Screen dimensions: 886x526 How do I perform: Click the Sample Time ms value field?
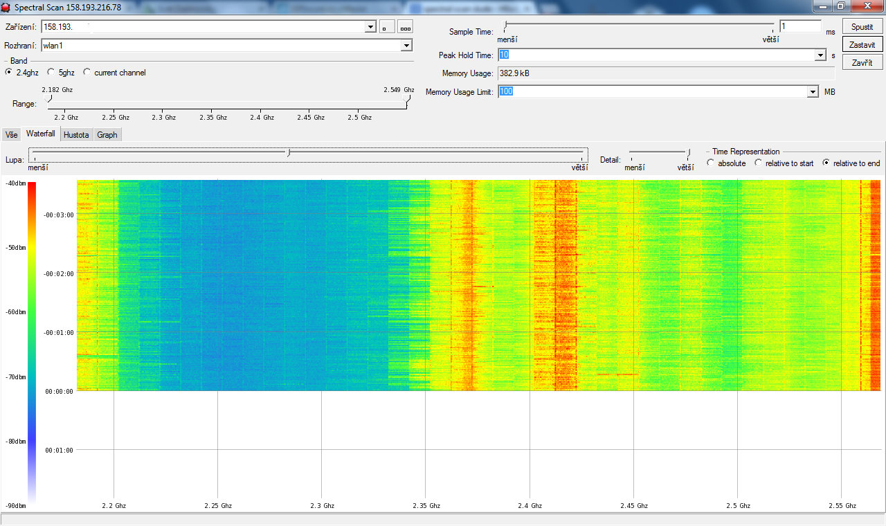[801, 26]
